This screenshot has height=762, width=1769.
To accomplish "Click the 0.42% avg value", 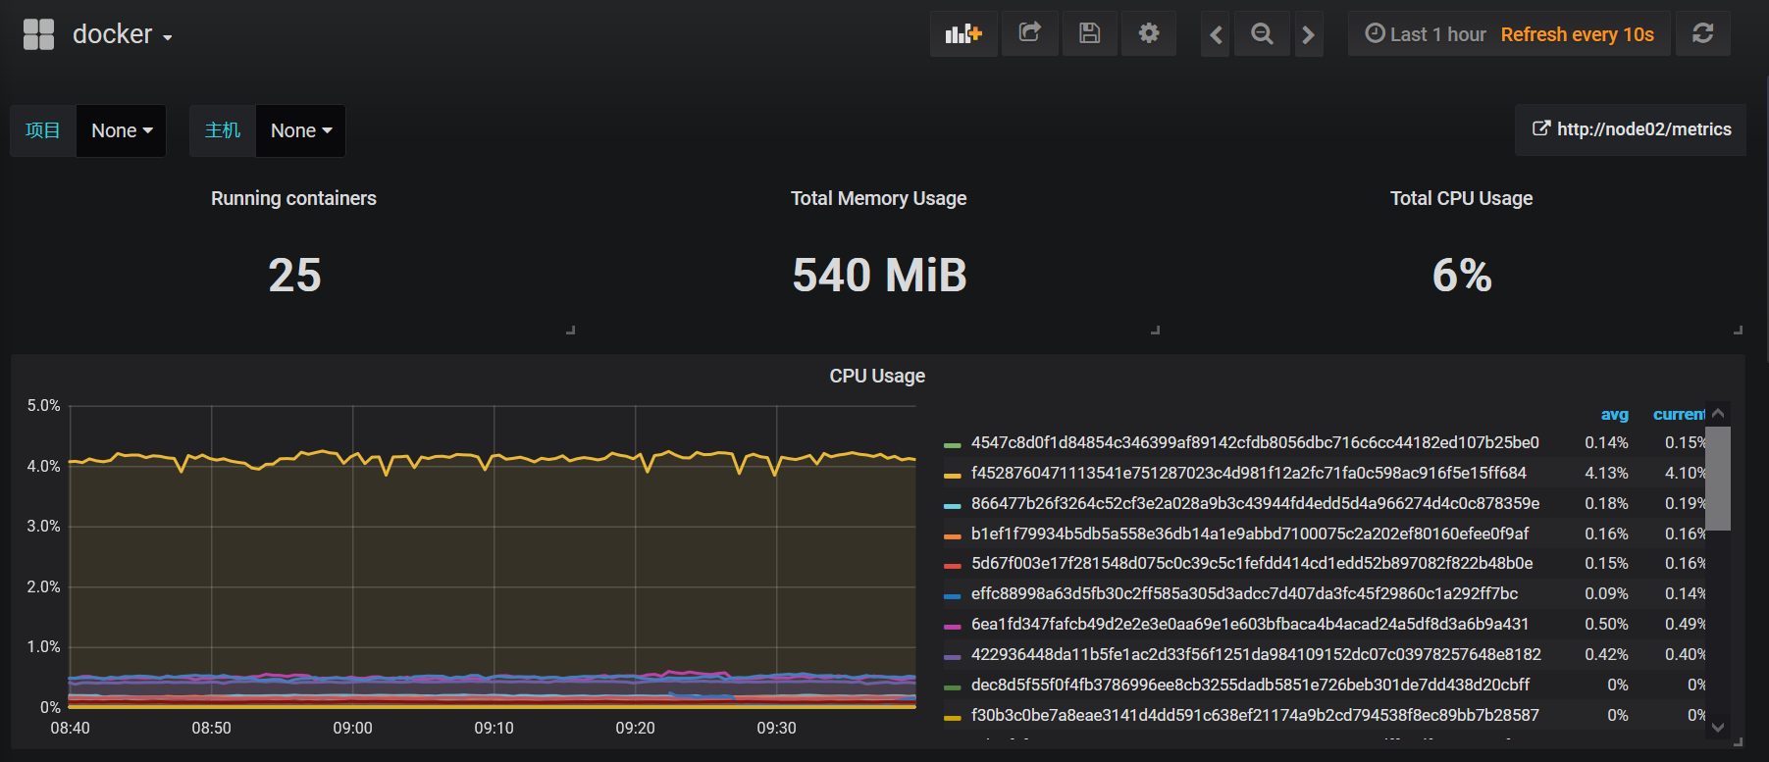I will pos(1606,654).
